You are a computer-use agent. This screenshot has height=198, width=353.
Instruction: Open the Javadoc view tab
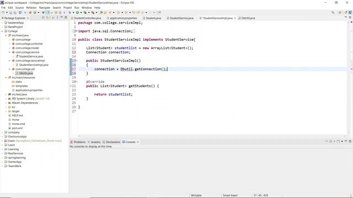(94, 142)
